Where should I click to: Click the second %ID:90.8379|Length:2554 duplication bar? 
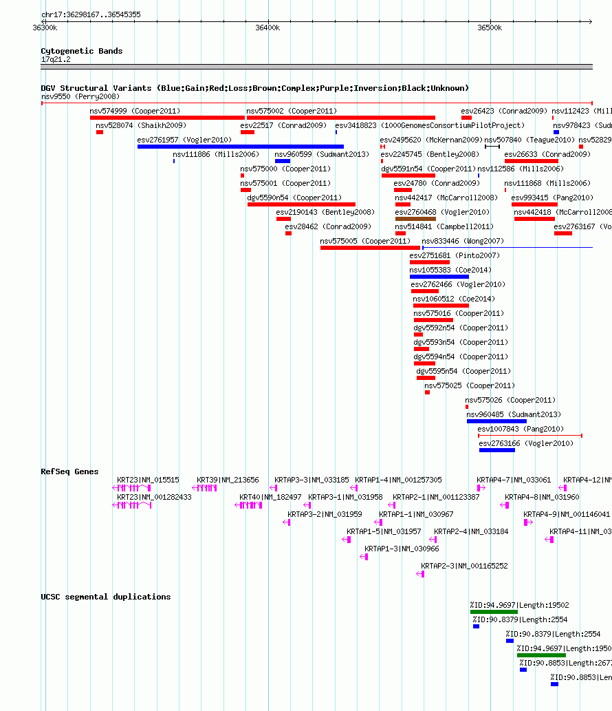[510, 641]
